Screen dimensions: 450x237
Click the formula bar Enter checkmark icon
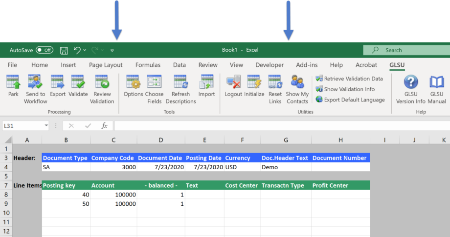[x=88, y=126]
